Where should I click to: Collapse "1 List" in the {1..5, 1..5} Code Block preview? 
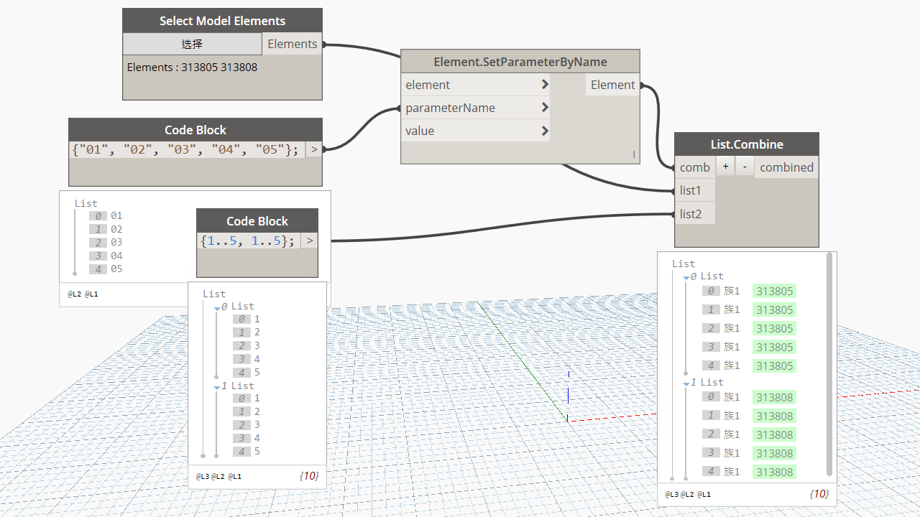pos(217,387)
